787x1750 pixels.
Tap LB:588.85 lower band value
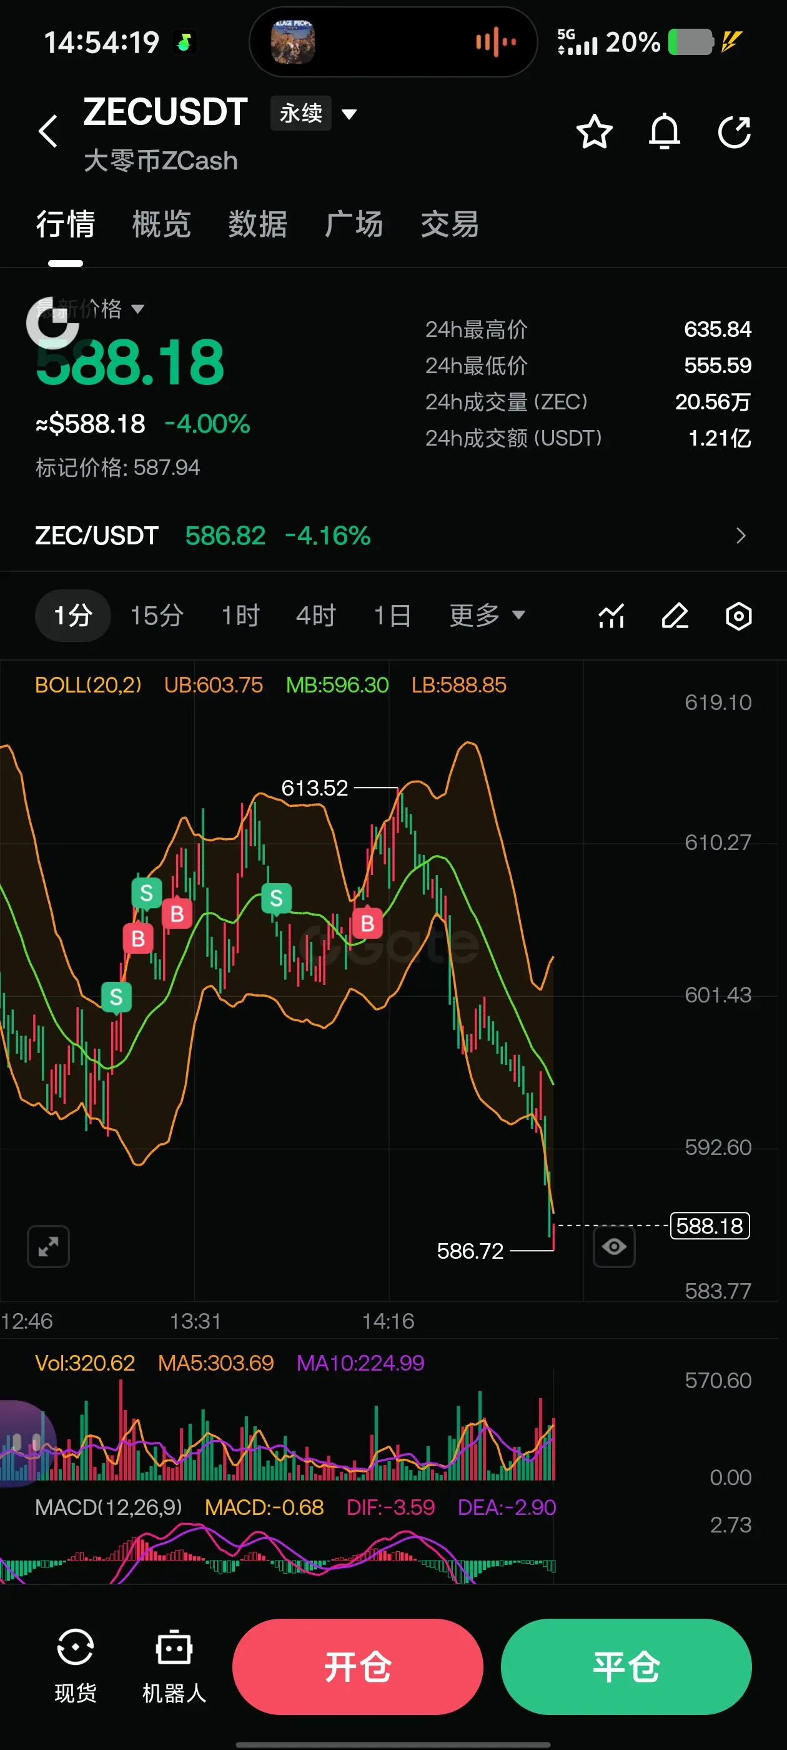tap(458, 685)
